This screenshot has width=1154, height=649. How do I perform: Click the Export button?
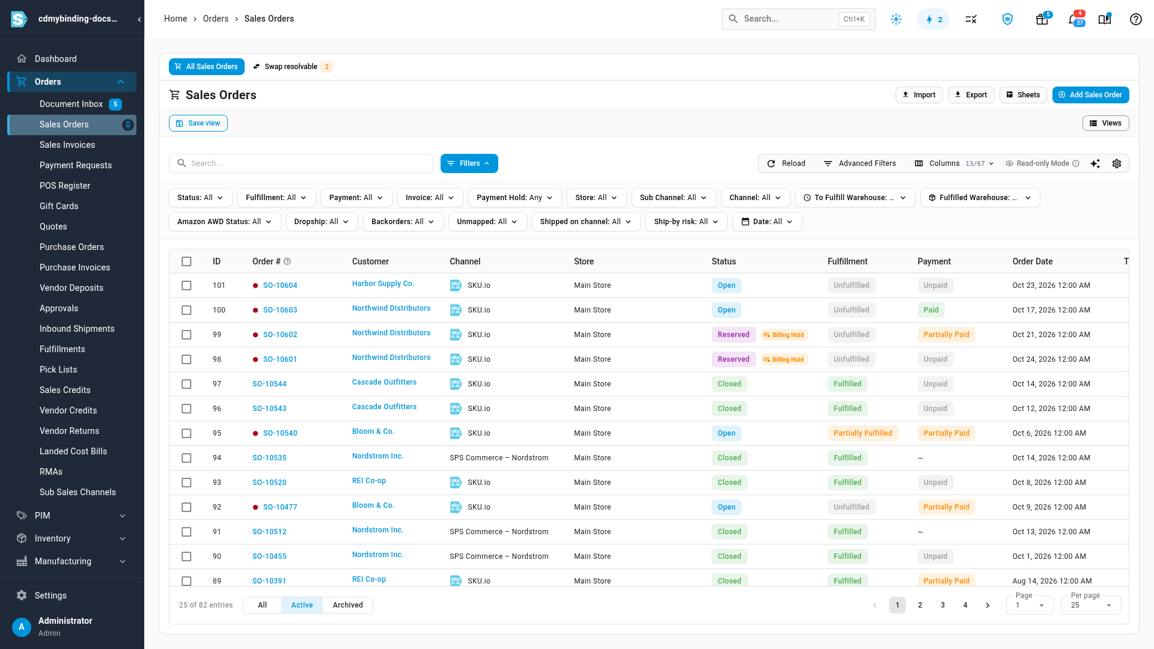coord(971,95)
